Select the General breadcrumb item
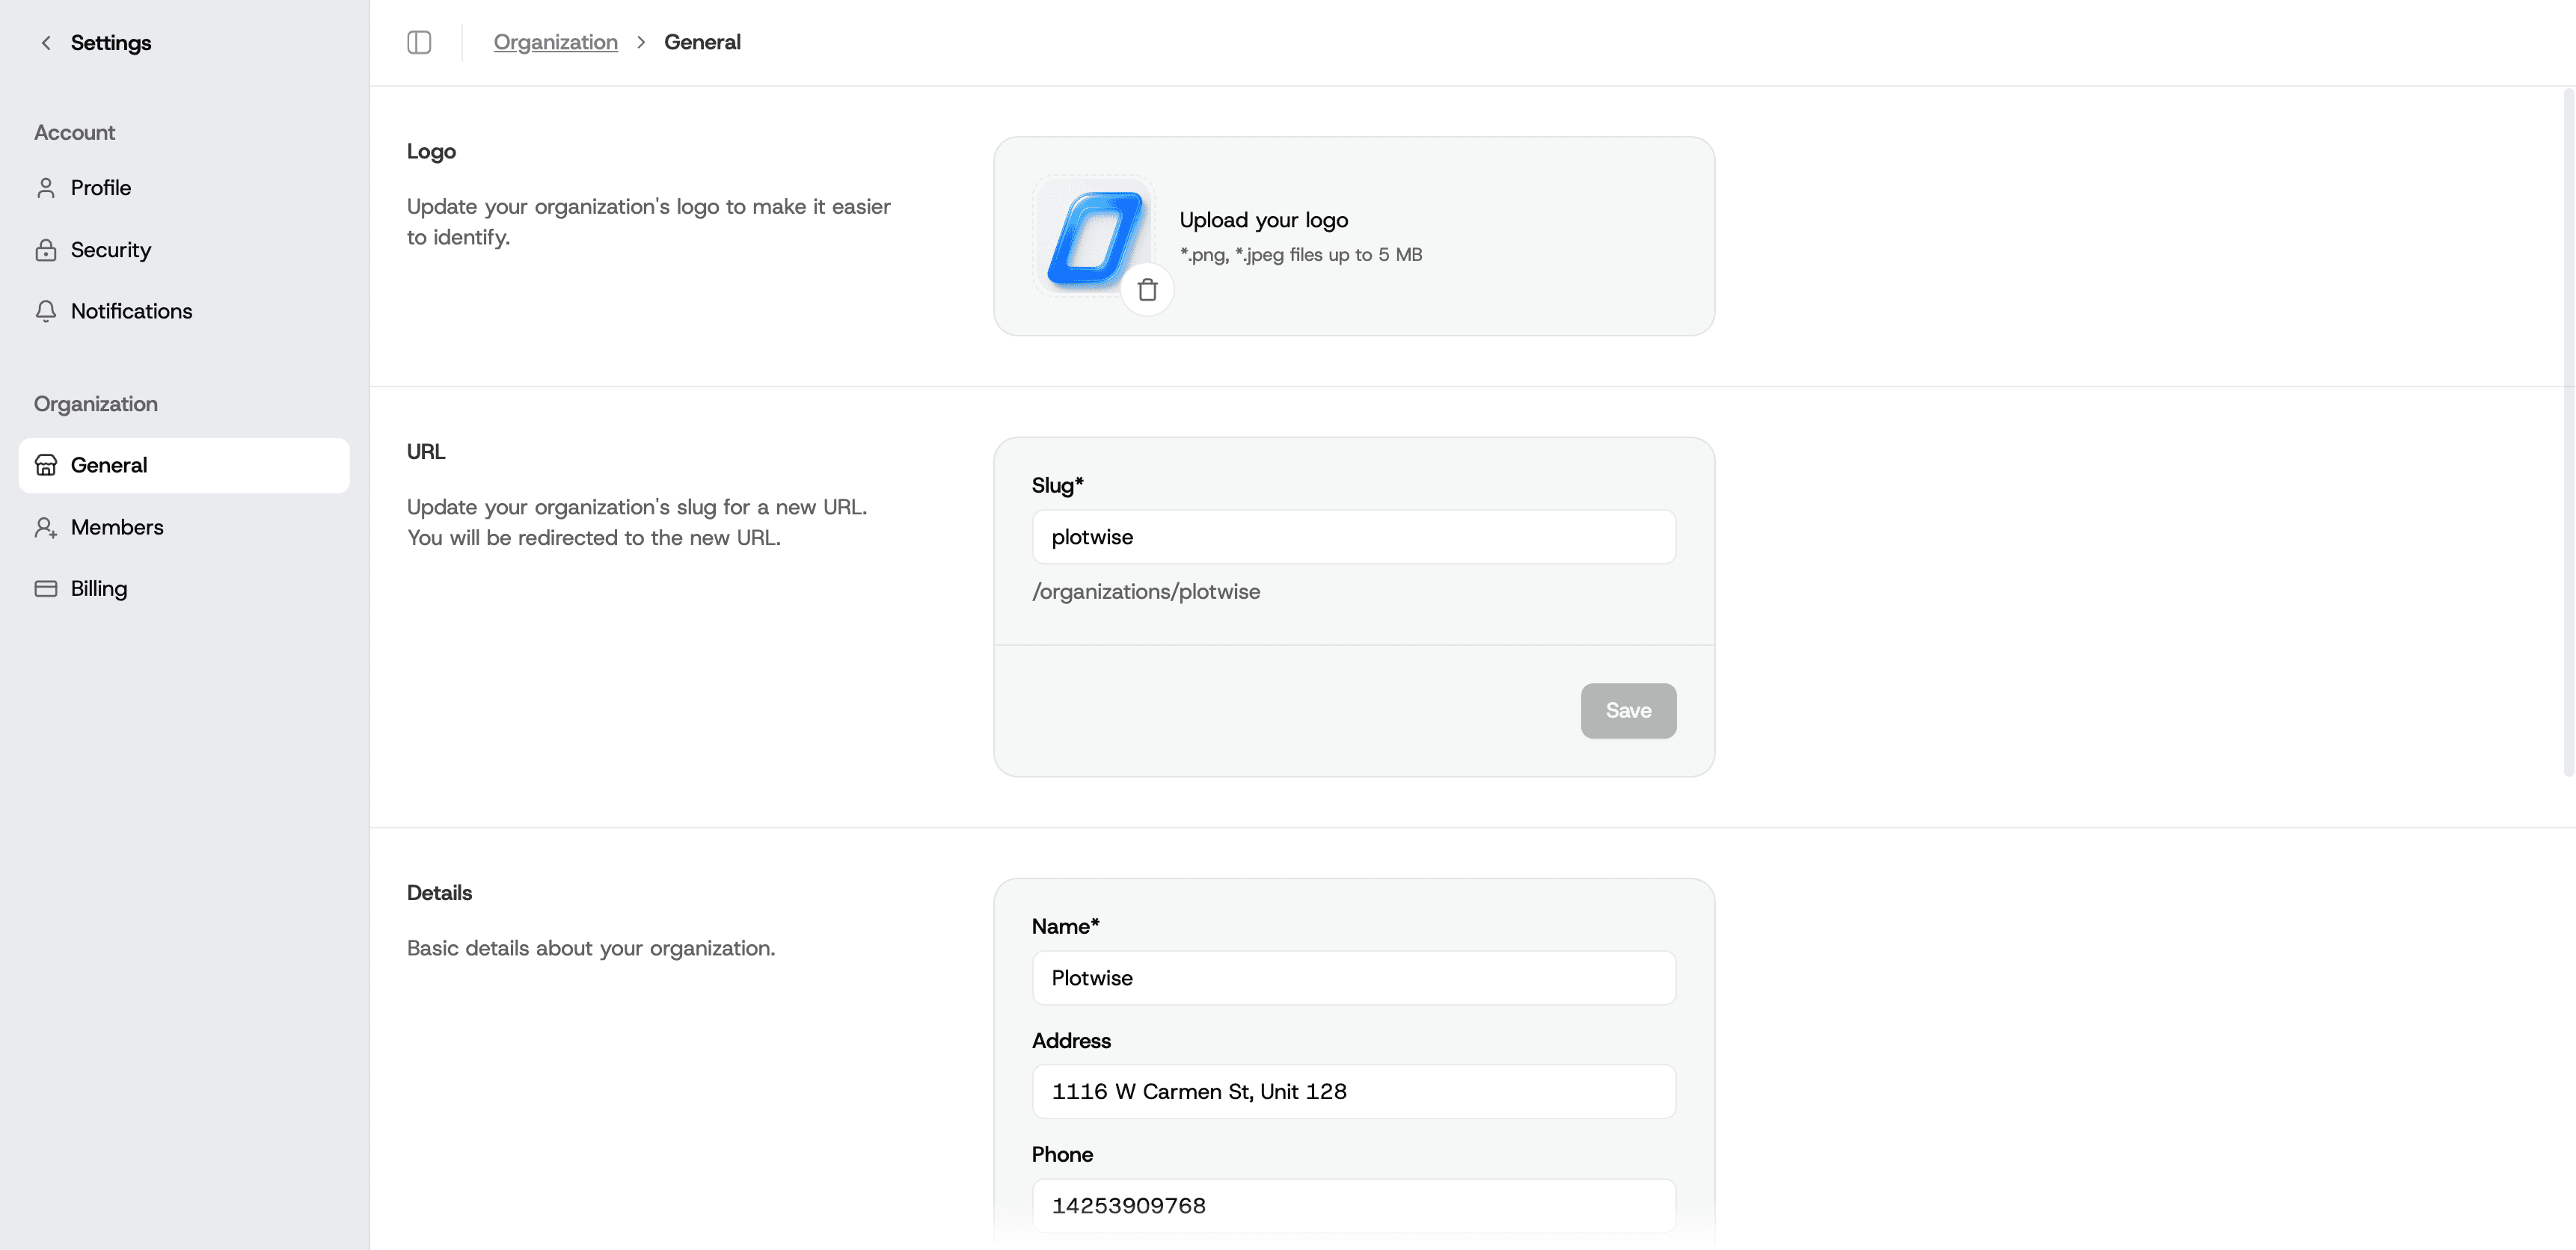The image size is (2576, 1250). tap(702, 42)
